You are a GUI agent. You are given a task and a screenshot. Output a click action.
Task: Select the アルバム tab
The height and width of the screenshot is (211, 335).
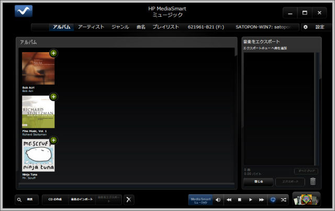point(62,27)
